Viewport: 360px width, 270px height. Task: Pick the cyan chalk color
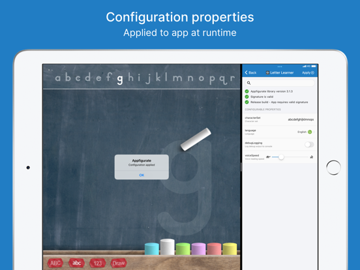(152, 249)
